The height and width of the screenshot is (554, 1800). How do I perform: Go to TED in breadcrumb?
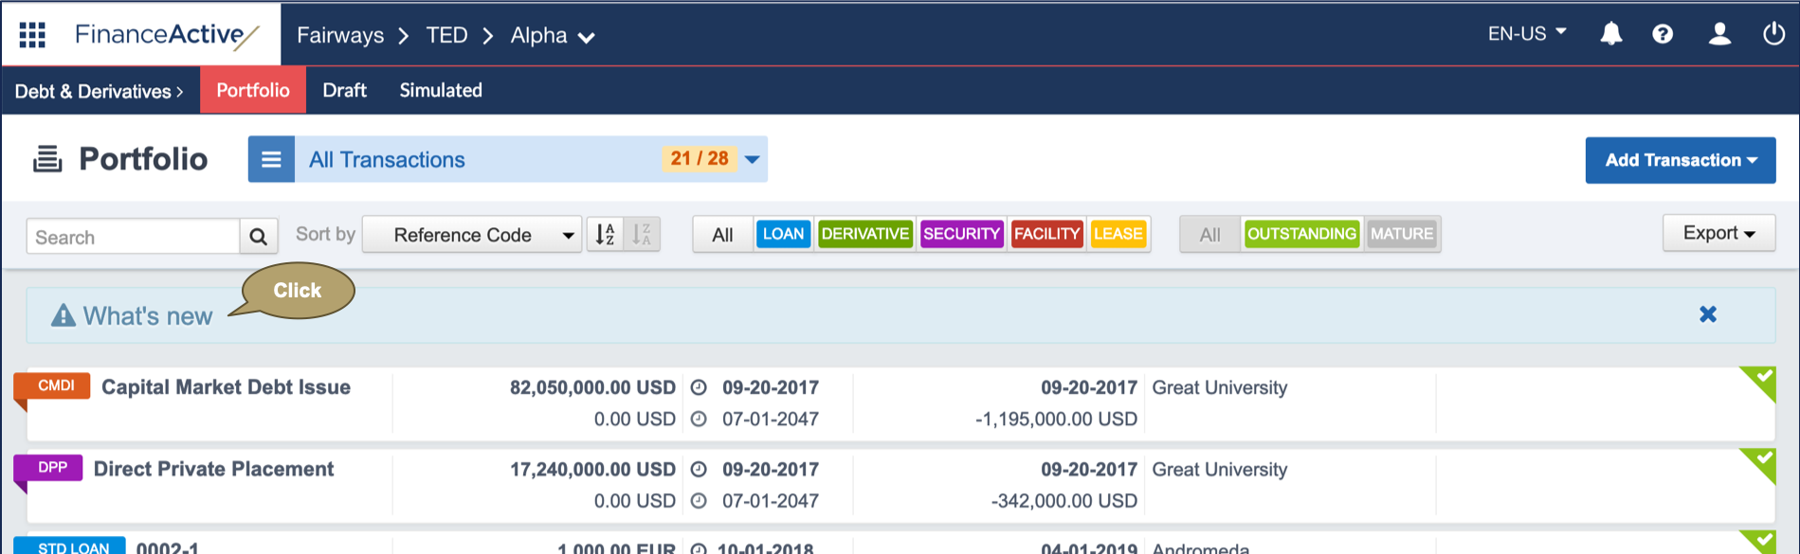pos(446,35)
